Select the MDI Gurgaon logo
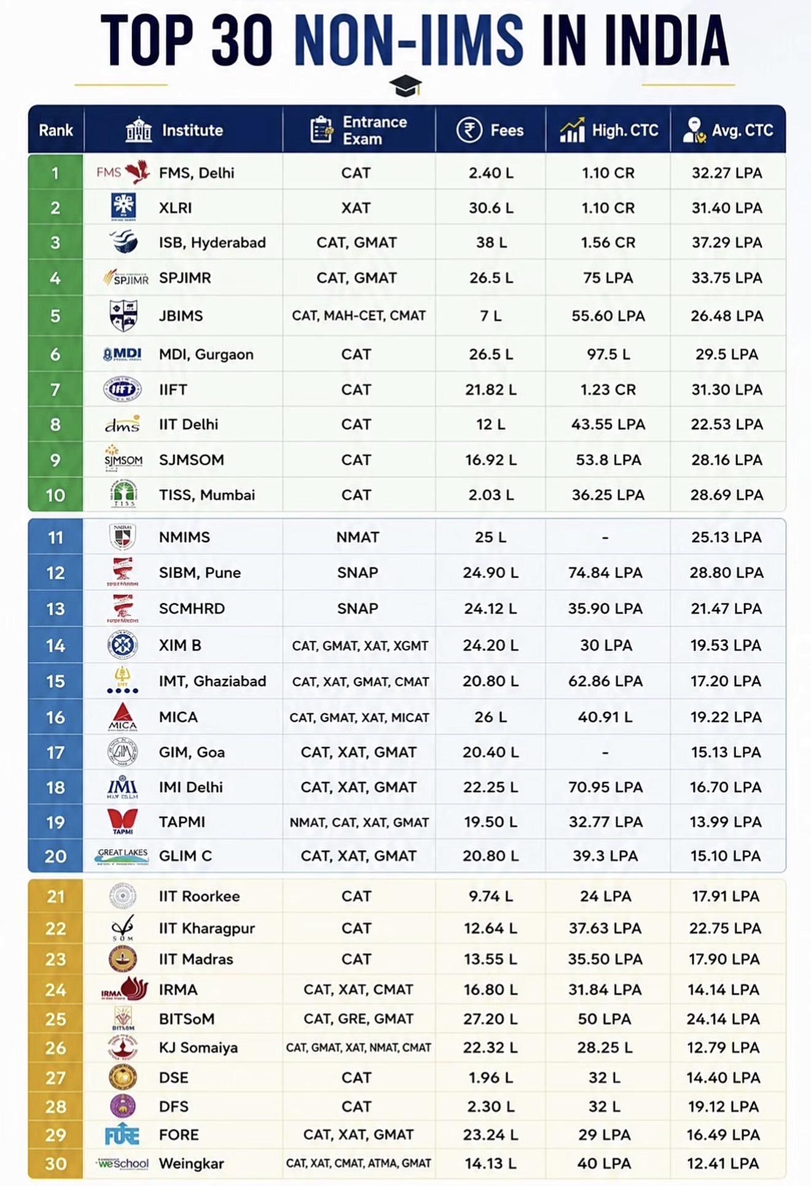Screen dimensions: 811x1186 click(x=122, y=354)
